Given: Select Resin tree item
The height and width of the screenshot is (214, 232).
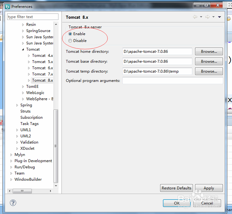Looking at the screenshot, I should tap(31, 25).
